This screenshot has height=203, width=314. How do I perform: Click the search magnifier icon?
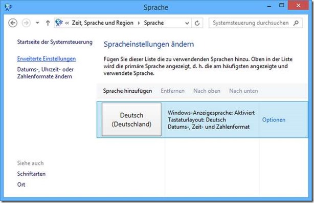pos(296,23)
